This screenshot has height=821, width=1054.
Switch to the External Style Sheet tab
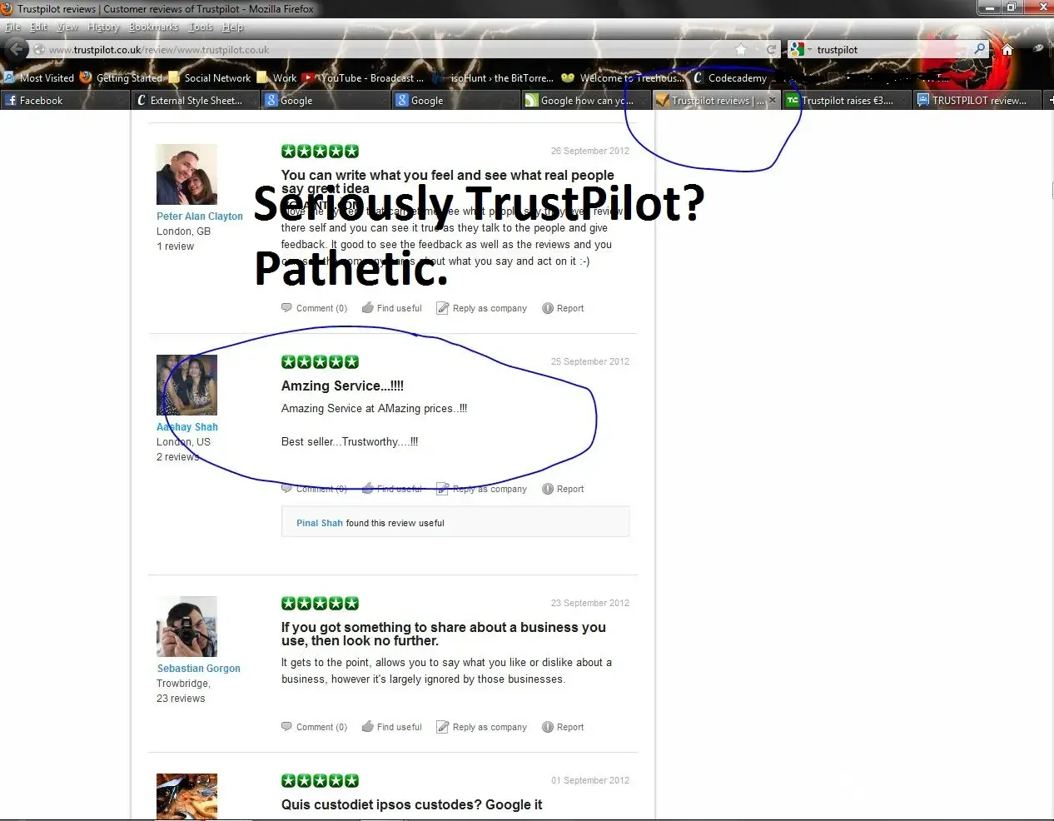point(196,101)
